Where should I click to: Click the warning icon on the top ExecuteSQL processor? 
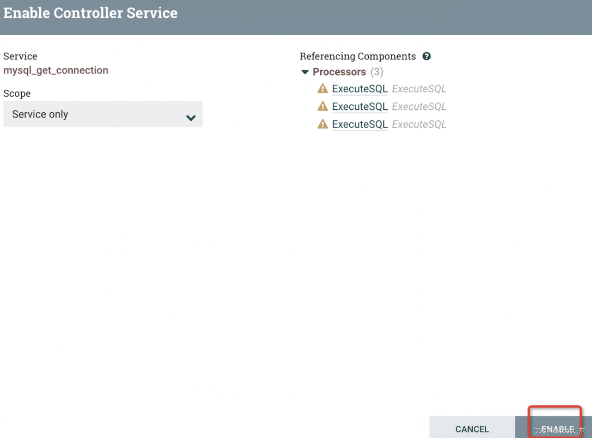coord(323,89)
